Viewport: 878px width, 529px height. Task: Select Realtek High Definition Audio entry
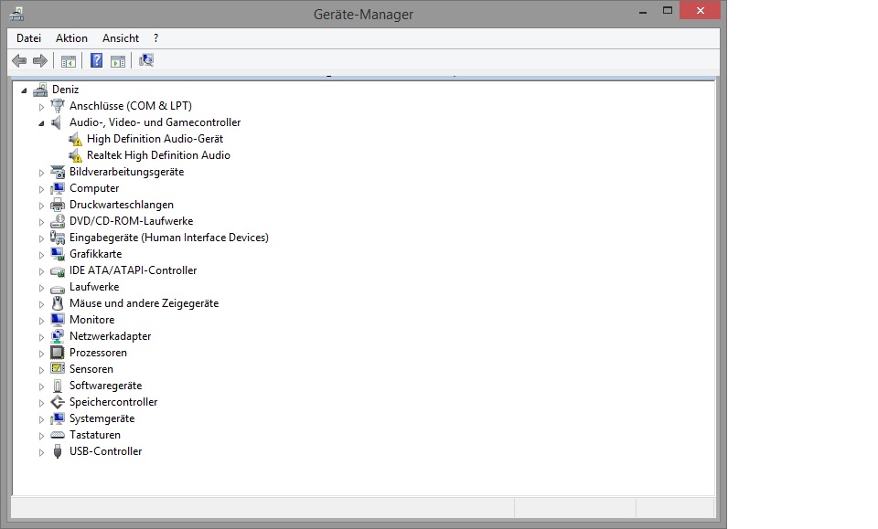pos(158,155)
